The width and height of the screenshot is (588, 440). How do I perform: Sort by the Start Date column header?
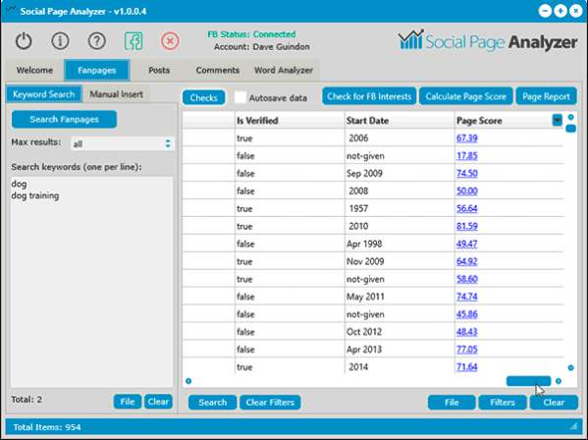click(400, 121)
